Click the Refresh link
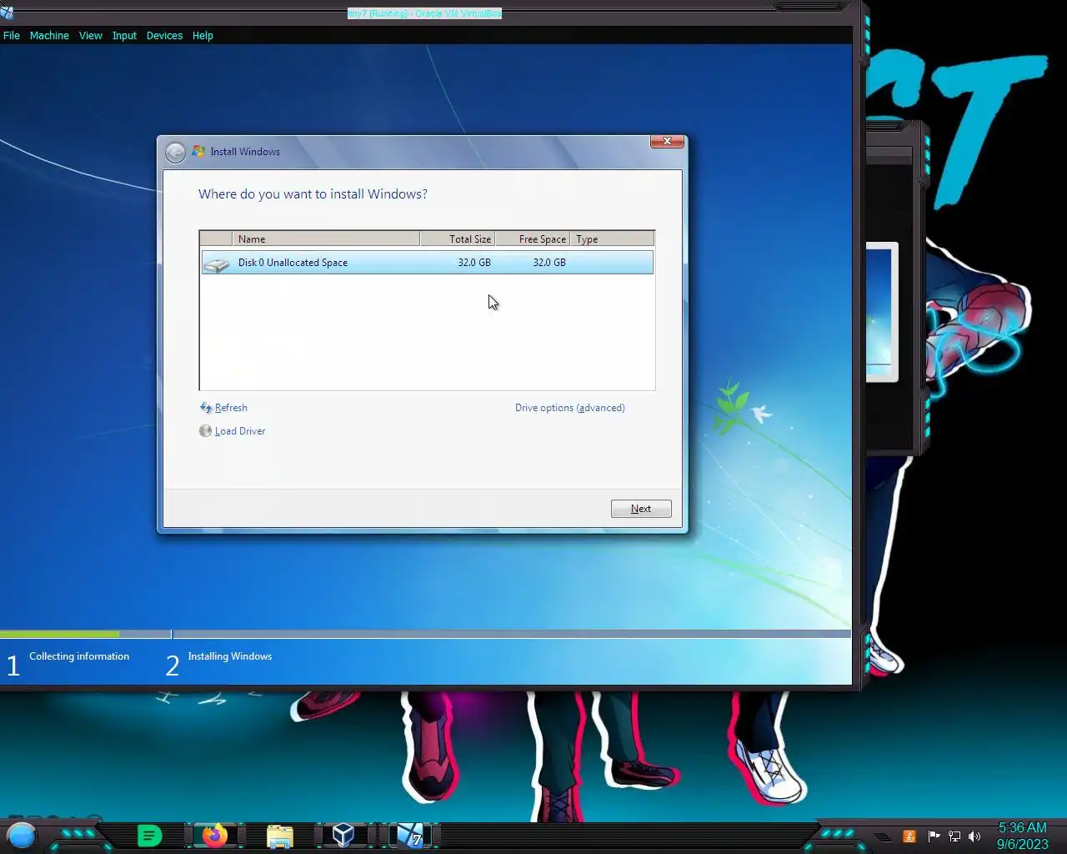Screen dimensions: 1067x854 pos(231,408)
